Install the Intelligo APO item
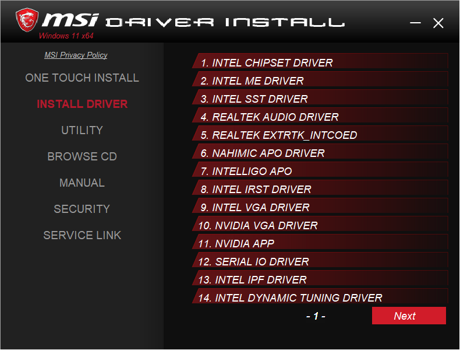This screenshot has width=460, height=350. pos(320,169)
